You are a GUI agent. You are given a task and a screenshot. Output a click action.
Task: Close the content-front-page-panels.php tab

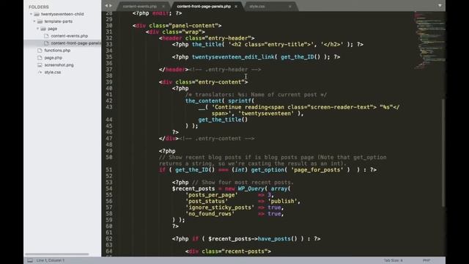(x=236, y=7)
